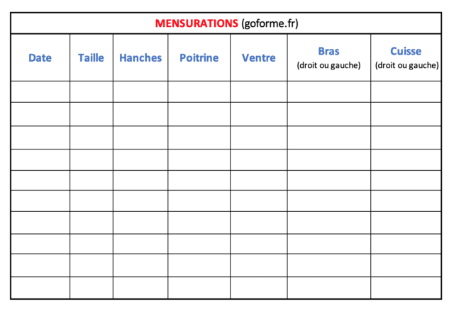This screenshot has height=309, width=454.
Task: Click last empty cell in Date column
Action: [40, 287]
